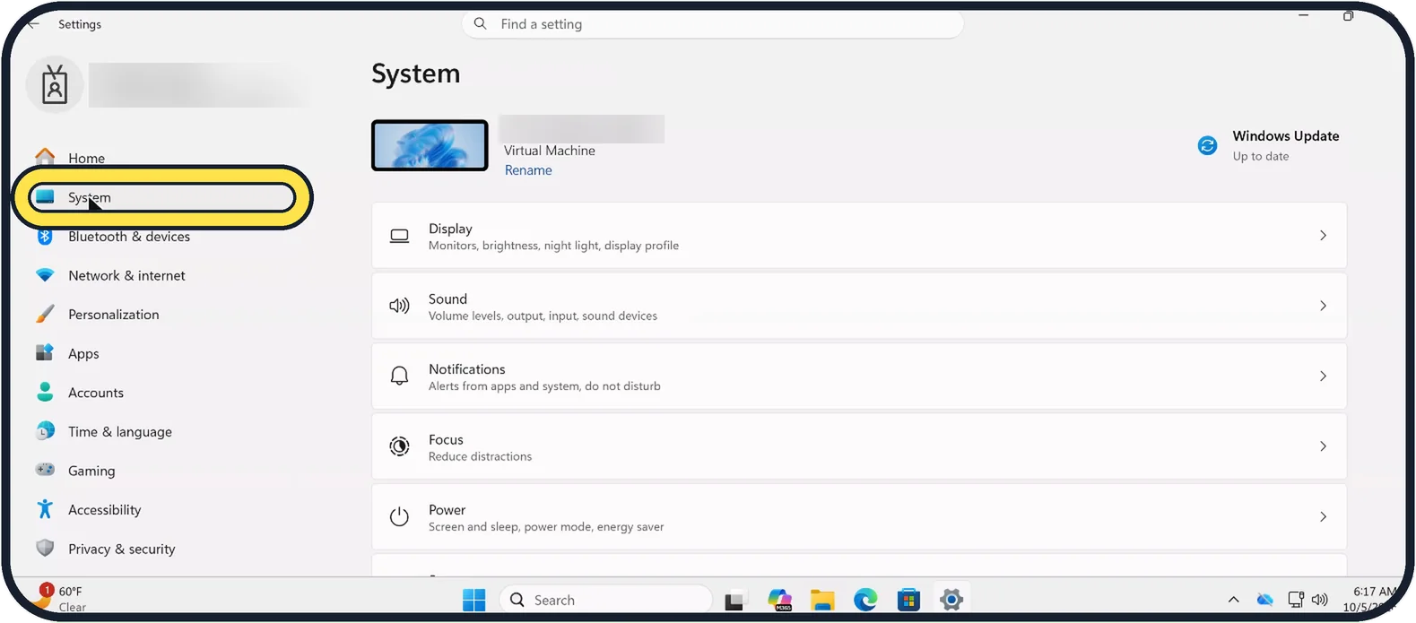Open Power settings using its chevron
The width and height of the screenshot is (1416, 623).
click(x=1323, y=516)
